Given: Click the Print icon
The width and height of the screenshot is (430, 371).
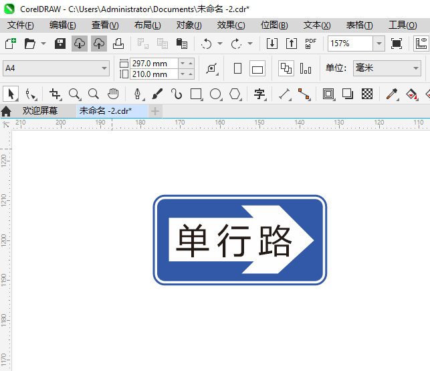Looking at the screenshot, I should coord(118,44).
